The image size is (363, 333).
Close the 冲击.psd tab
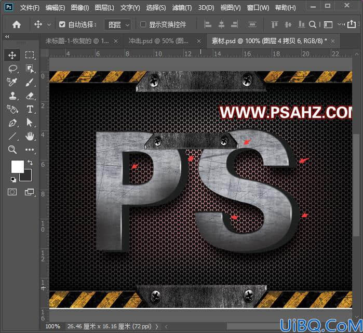point(198,41)
